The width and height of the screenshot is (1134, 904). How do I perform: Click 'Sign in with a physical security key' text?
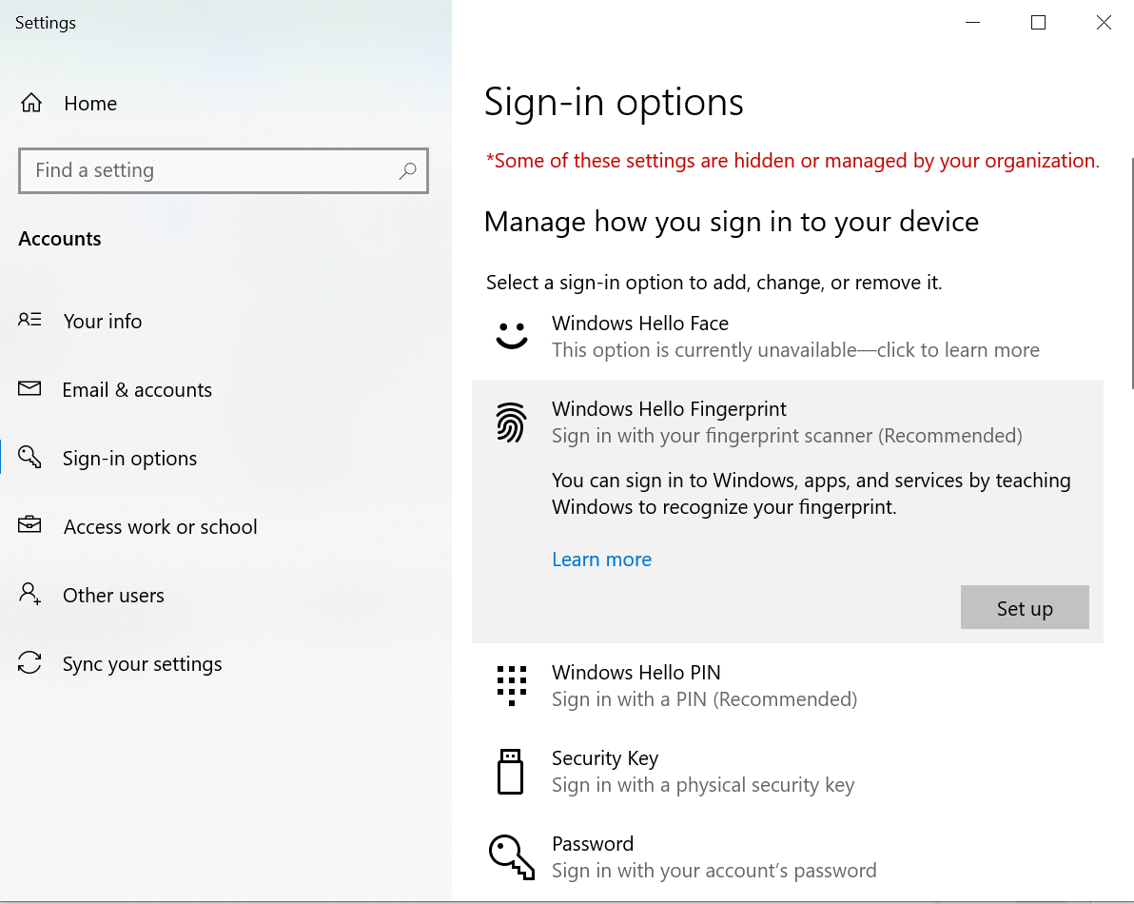pyautogui.click(x=703, y=785)
